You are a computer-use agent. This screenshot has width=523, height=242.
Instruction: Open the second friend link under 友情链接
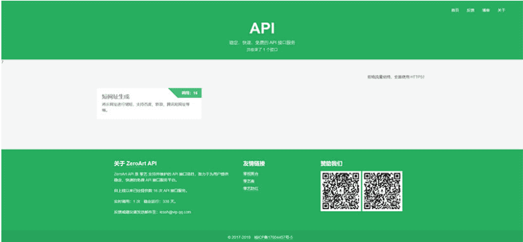[249, 181]
